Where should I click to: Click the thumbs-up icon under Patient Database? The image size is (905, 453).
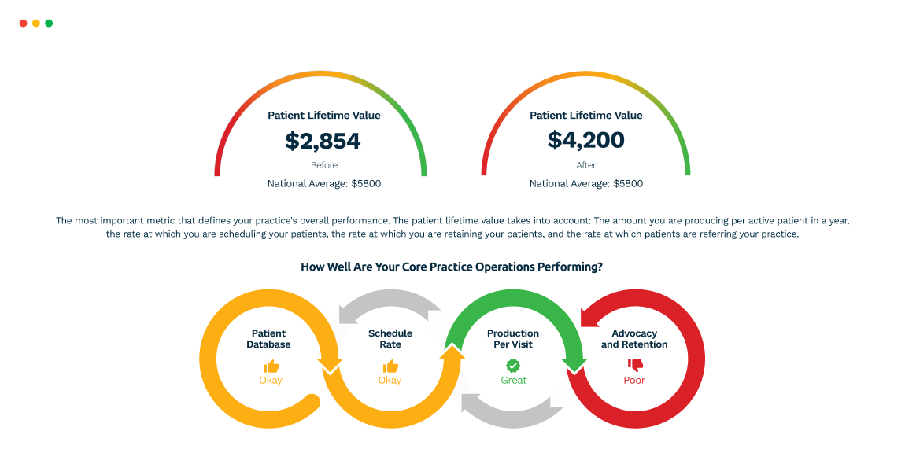[x=271, y=366]
